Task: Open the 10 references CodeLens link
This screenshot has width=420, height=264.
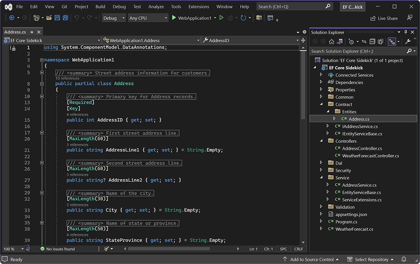Action: (67, 78)
